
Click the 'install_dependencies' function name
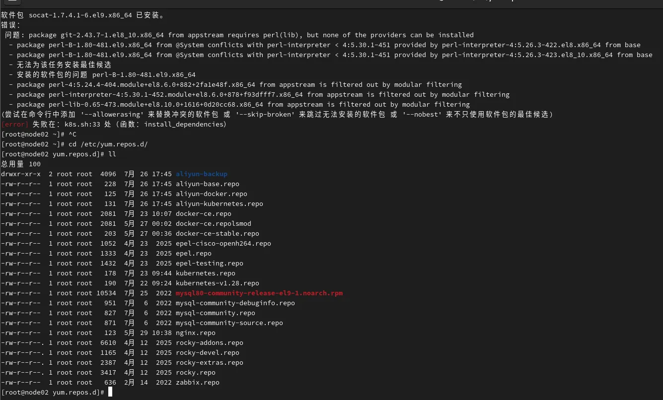coord(184,124)
